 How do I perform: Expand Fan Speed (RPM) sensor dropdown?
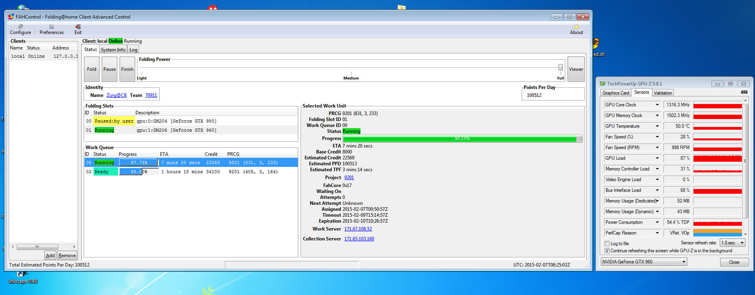click(657, 147)
